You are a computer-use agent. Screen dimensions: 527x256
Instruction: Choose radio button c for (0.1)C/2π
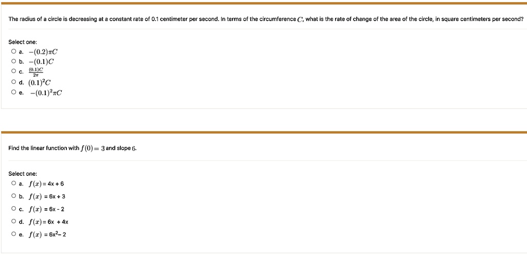(13, 71)
